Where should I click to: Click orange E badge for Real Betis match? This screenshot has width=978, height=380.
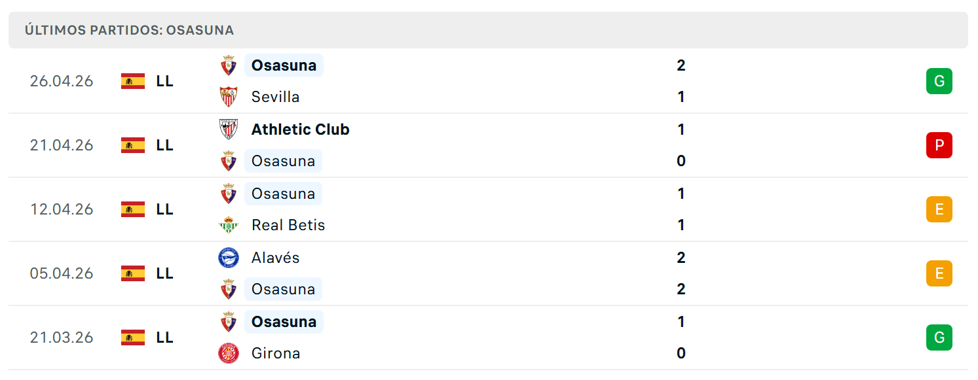pos(939,209)
